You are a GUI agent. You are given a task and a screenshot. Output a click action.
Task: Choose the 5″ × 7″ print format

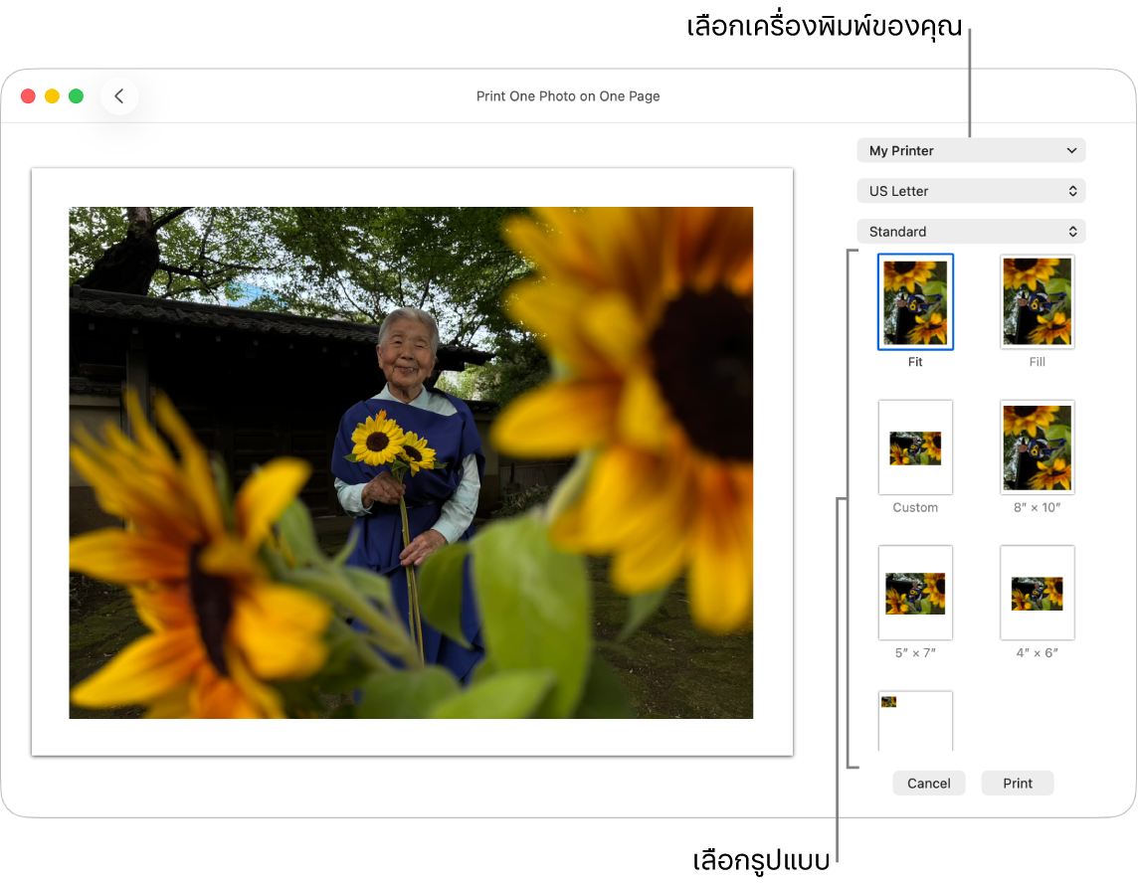[915, 593]
